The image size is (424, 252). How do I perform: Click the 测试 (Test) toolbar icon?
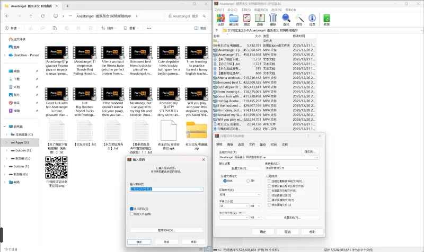(x=247, y=20)
